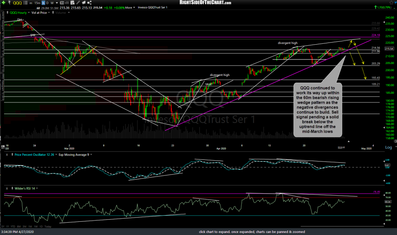The image size is (397, 235).
Task: Click the 203.29 support level label
Action: point(376,64)
